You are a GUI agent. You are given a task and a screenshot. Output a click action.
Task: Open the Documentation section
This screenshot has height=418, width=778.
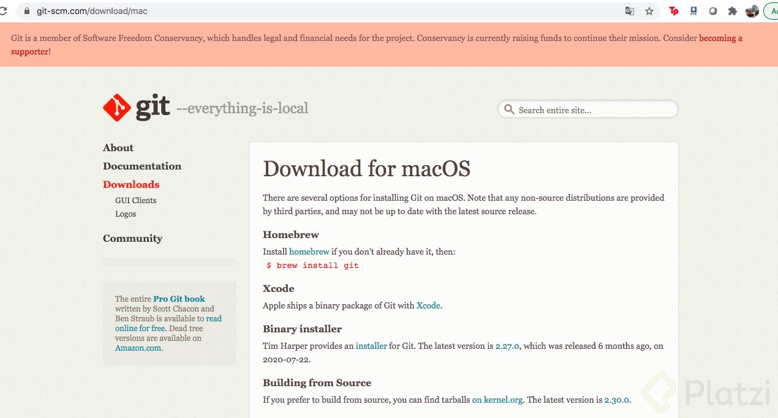(142, 166)
